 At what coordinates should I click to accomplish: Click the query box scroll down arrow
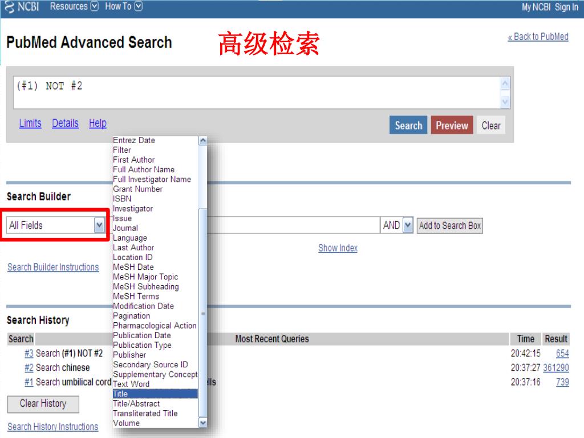coord(505,102)
